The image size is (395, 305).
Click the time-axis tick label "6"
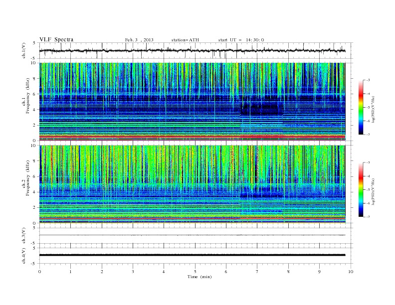(226, 272)
